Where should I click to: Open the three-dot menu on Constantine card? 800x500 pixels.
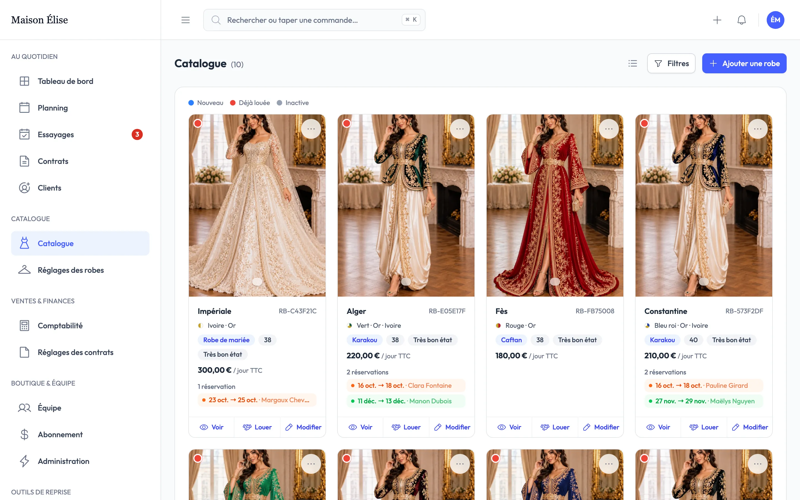click(x=758, y=129)
